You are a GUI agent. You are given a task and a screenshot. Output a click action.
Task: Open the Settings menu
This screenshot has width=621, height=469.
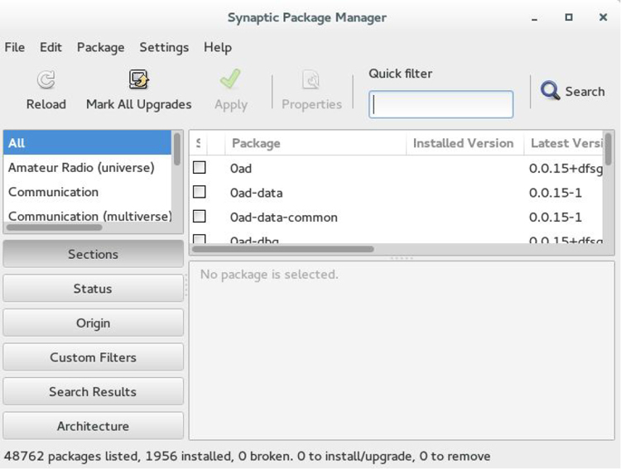tap(164, 47)
